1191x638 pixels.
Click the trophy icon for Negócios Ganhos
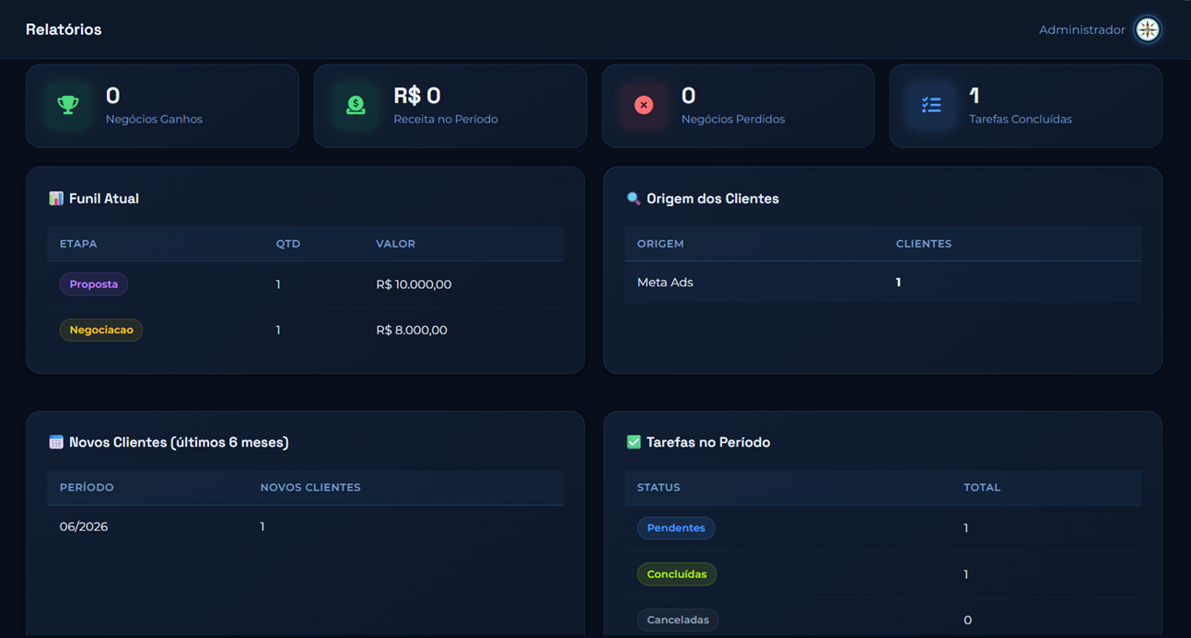pos(68,105)
